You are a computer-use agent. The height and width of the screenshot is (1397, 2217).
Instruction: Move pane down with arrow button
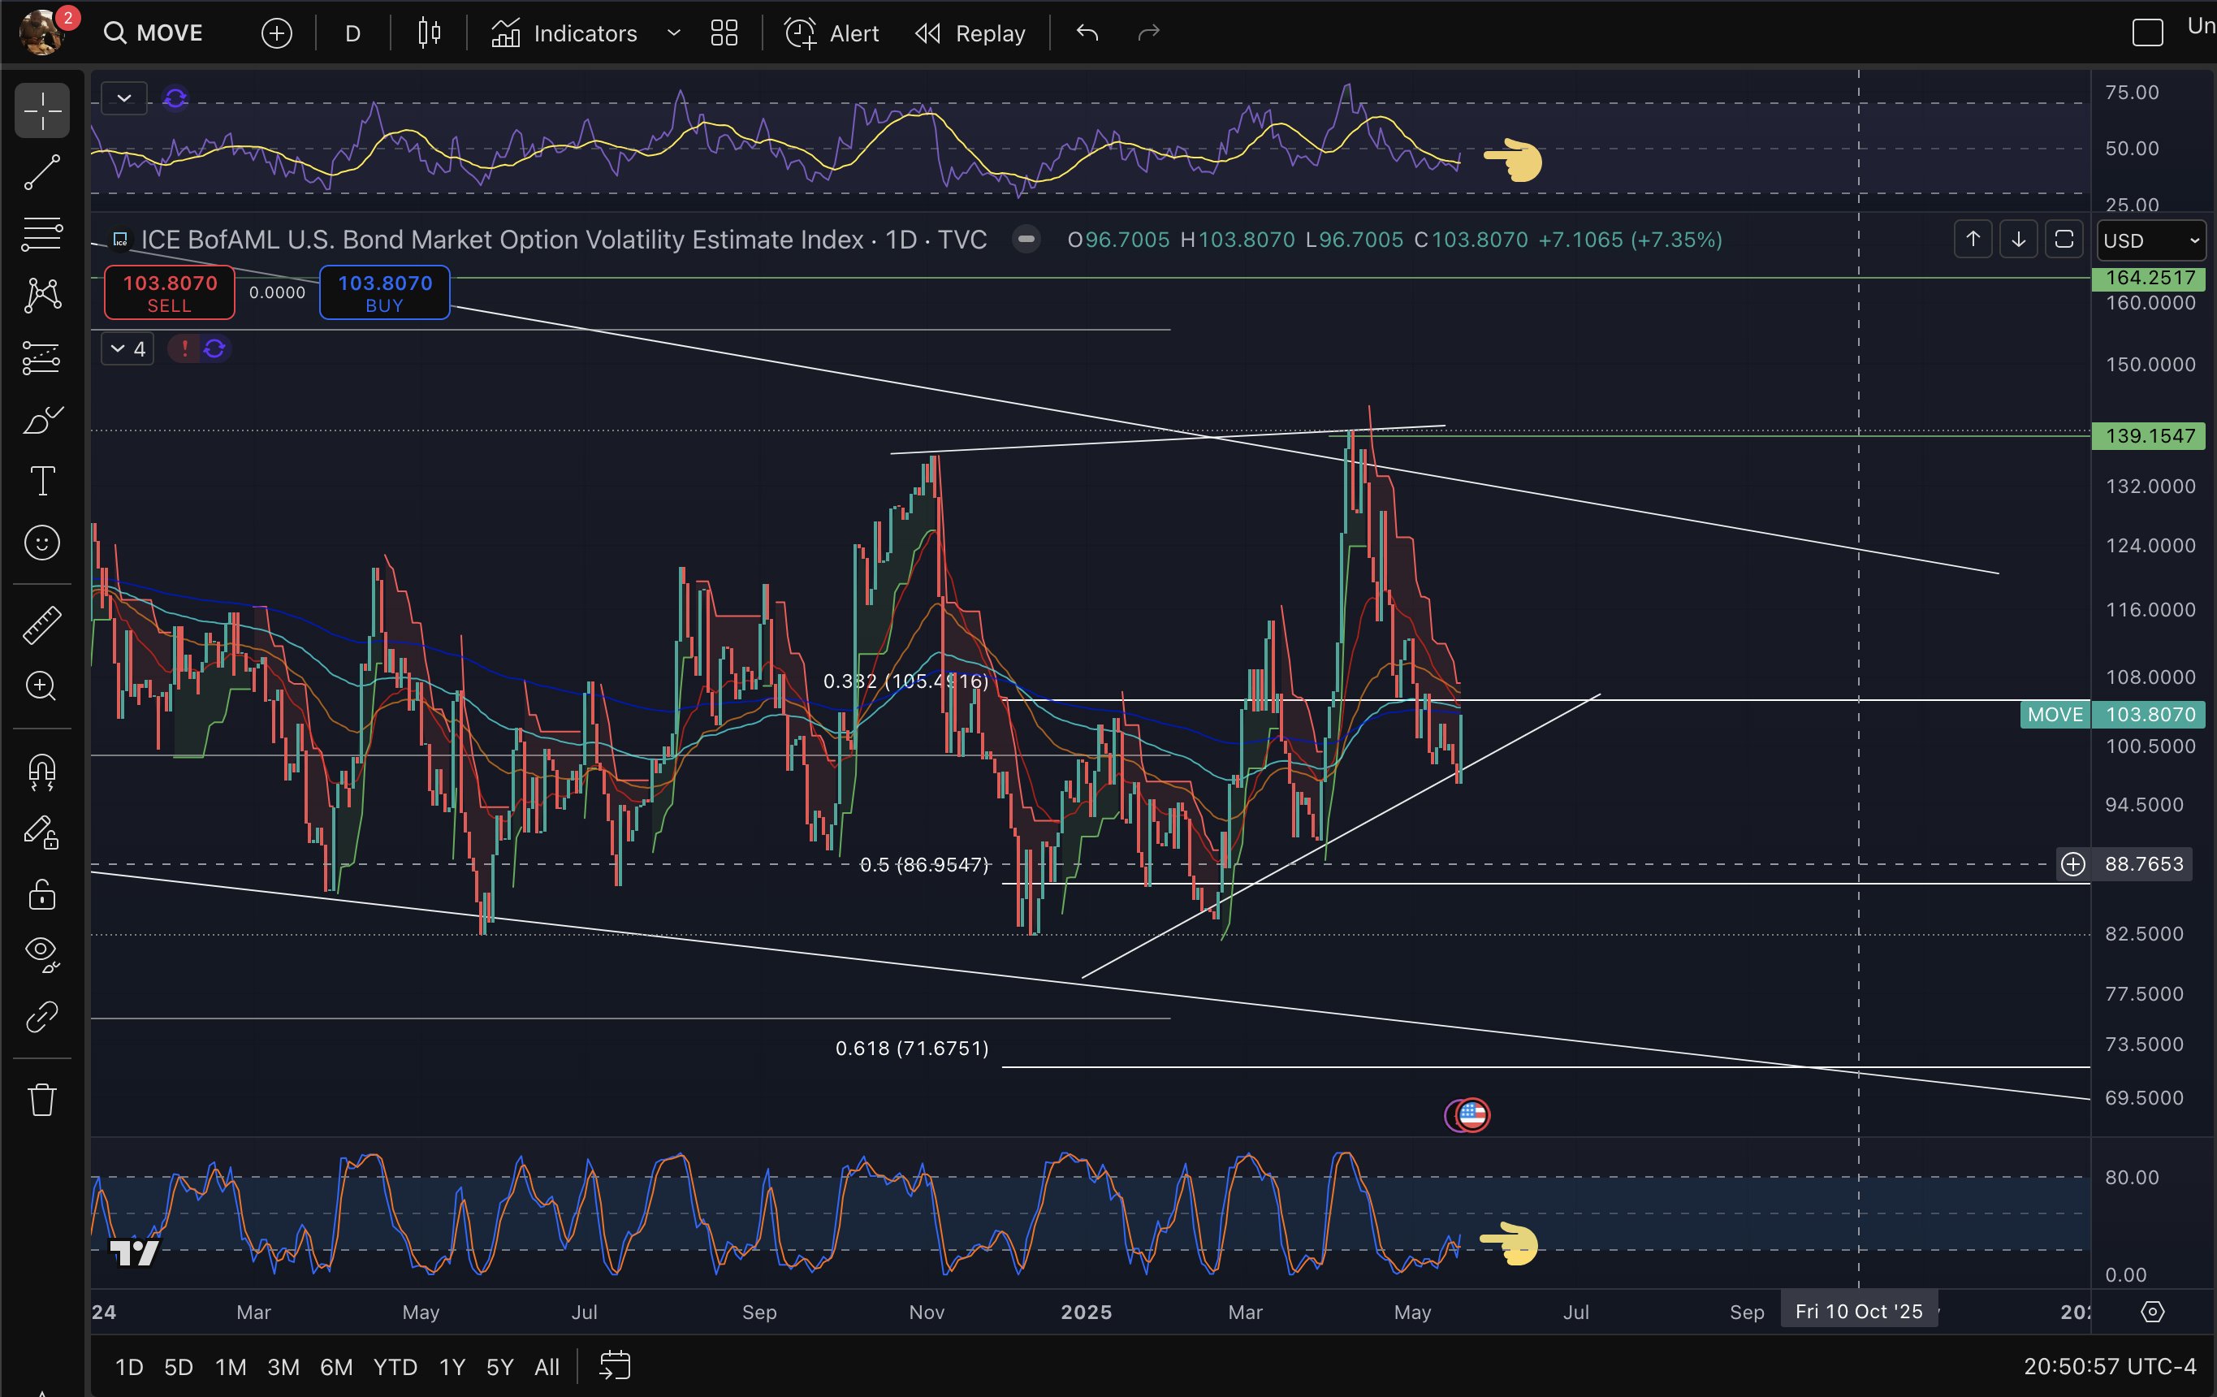coord(2018,240)
